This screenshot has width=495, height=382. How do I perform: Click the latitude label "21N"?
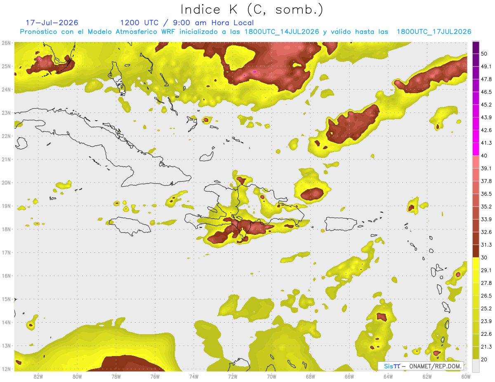click(6, 159)
